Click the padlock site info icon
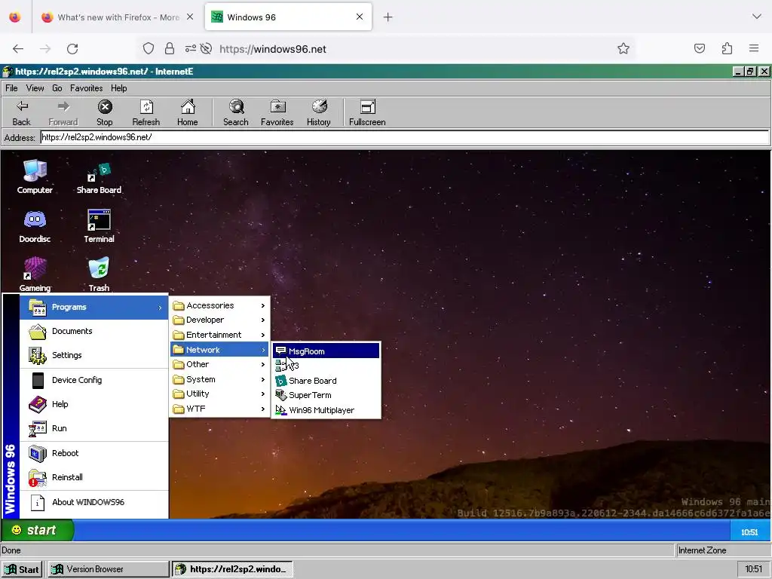The width and height of the screenshot is (772, 579). click(170, 49)
